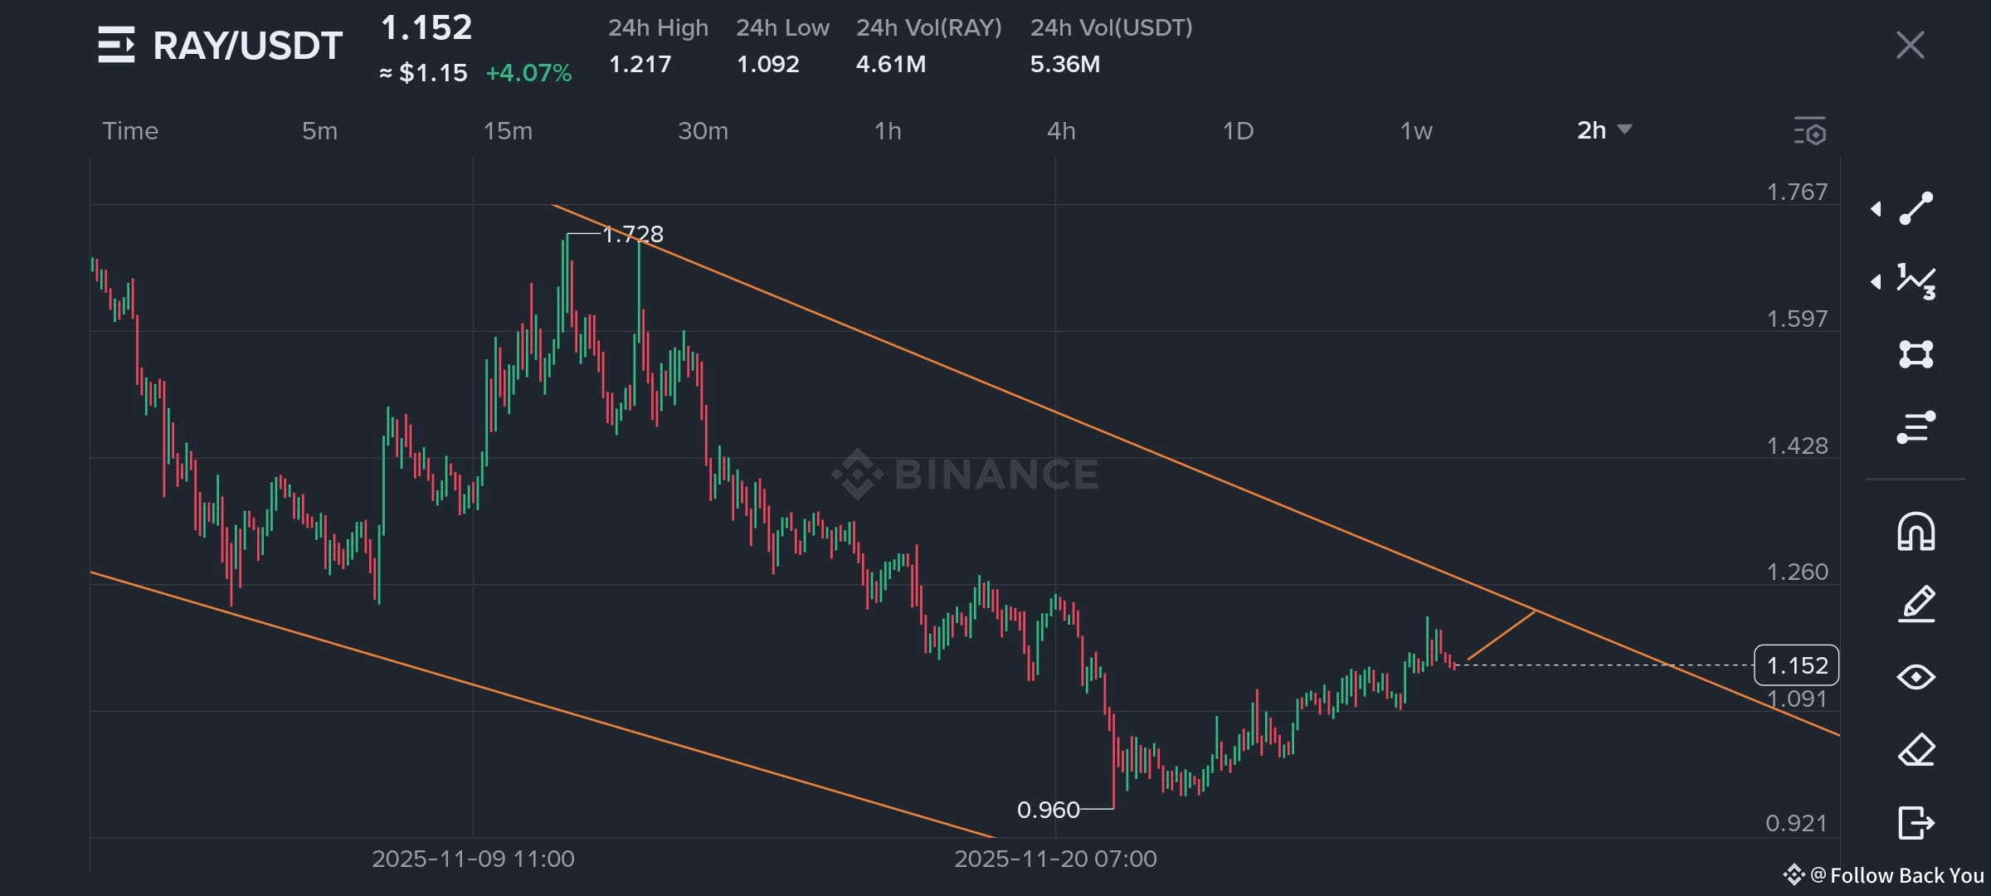Toggle drawings visibility eye icon

[1916, 677]
